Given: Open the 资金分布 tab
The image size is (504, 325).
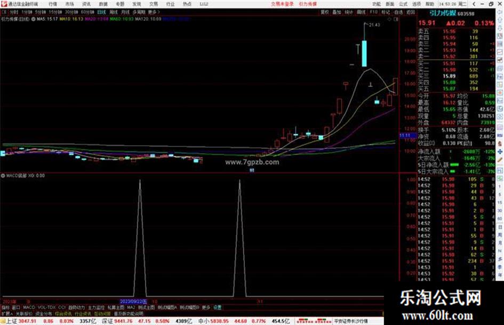Looking at the screenshot, I should click(44, 313).
